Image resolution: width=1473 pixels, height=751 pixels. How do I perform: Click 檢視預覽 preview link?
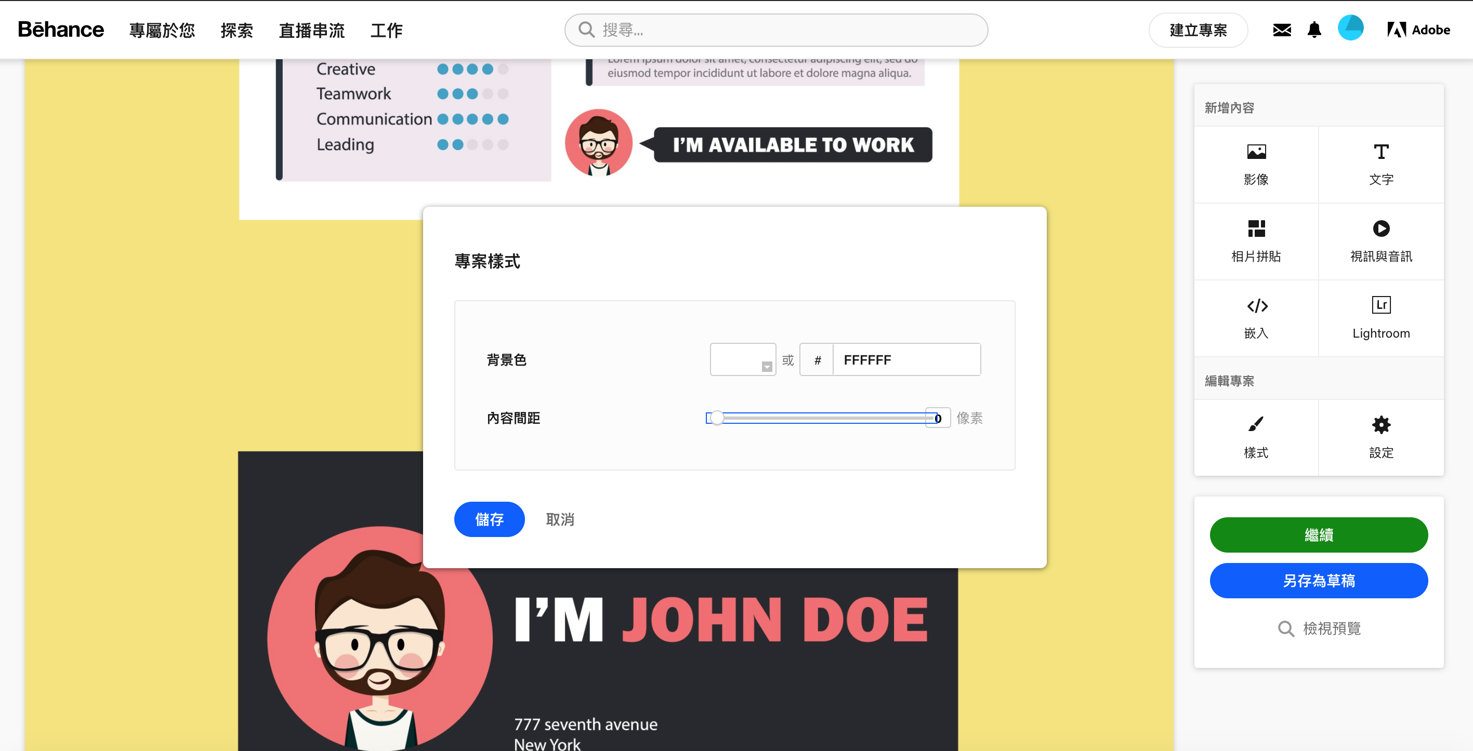1319,628
